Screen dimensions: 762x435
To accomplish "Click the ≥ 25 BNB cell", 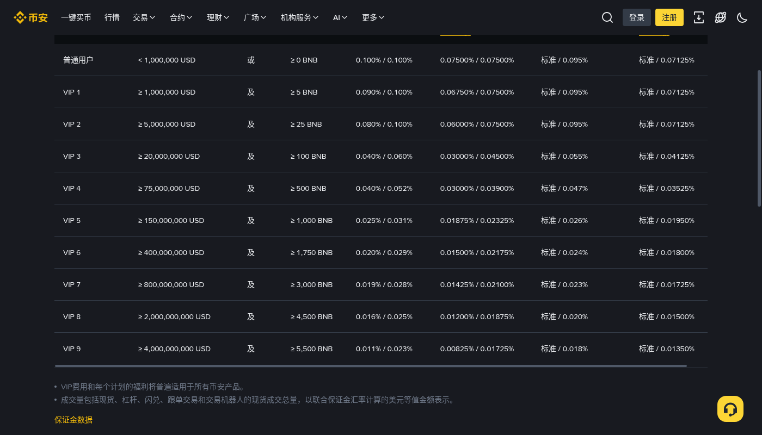I will point(306,124).
